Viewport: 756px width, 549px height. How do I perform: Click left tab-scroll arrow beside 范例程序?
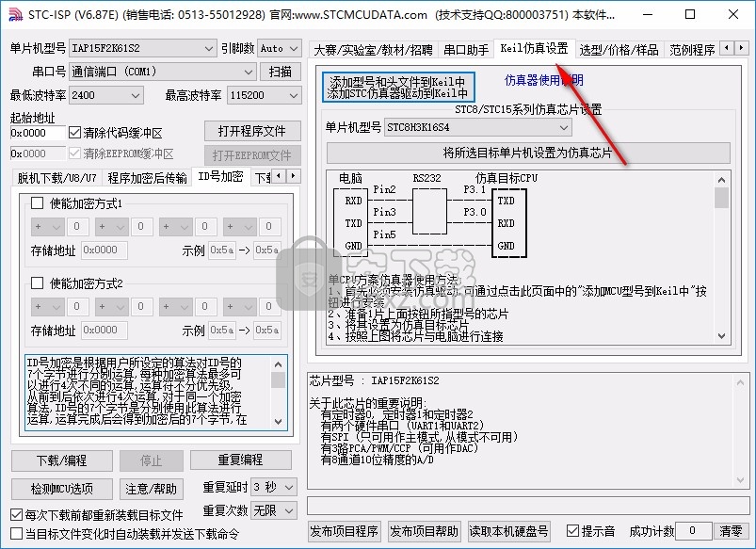click(727, 48)
